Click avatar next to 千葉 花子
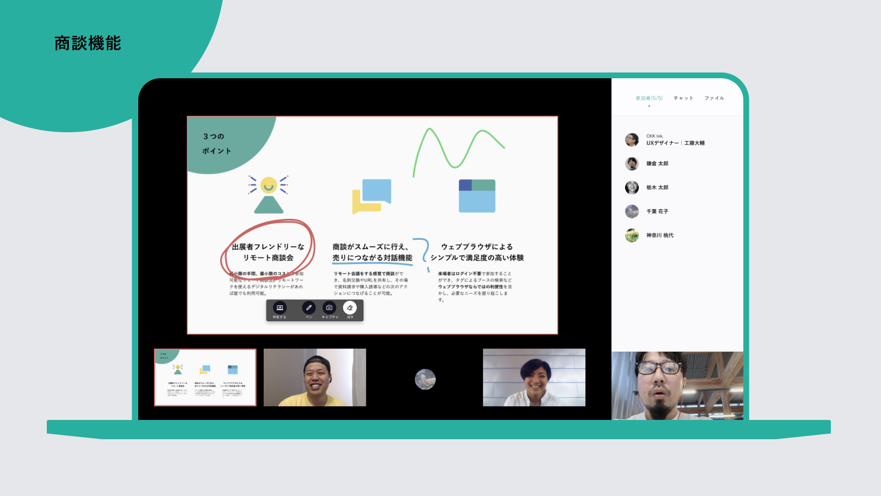The image size is (881, 496). (632, 212)
